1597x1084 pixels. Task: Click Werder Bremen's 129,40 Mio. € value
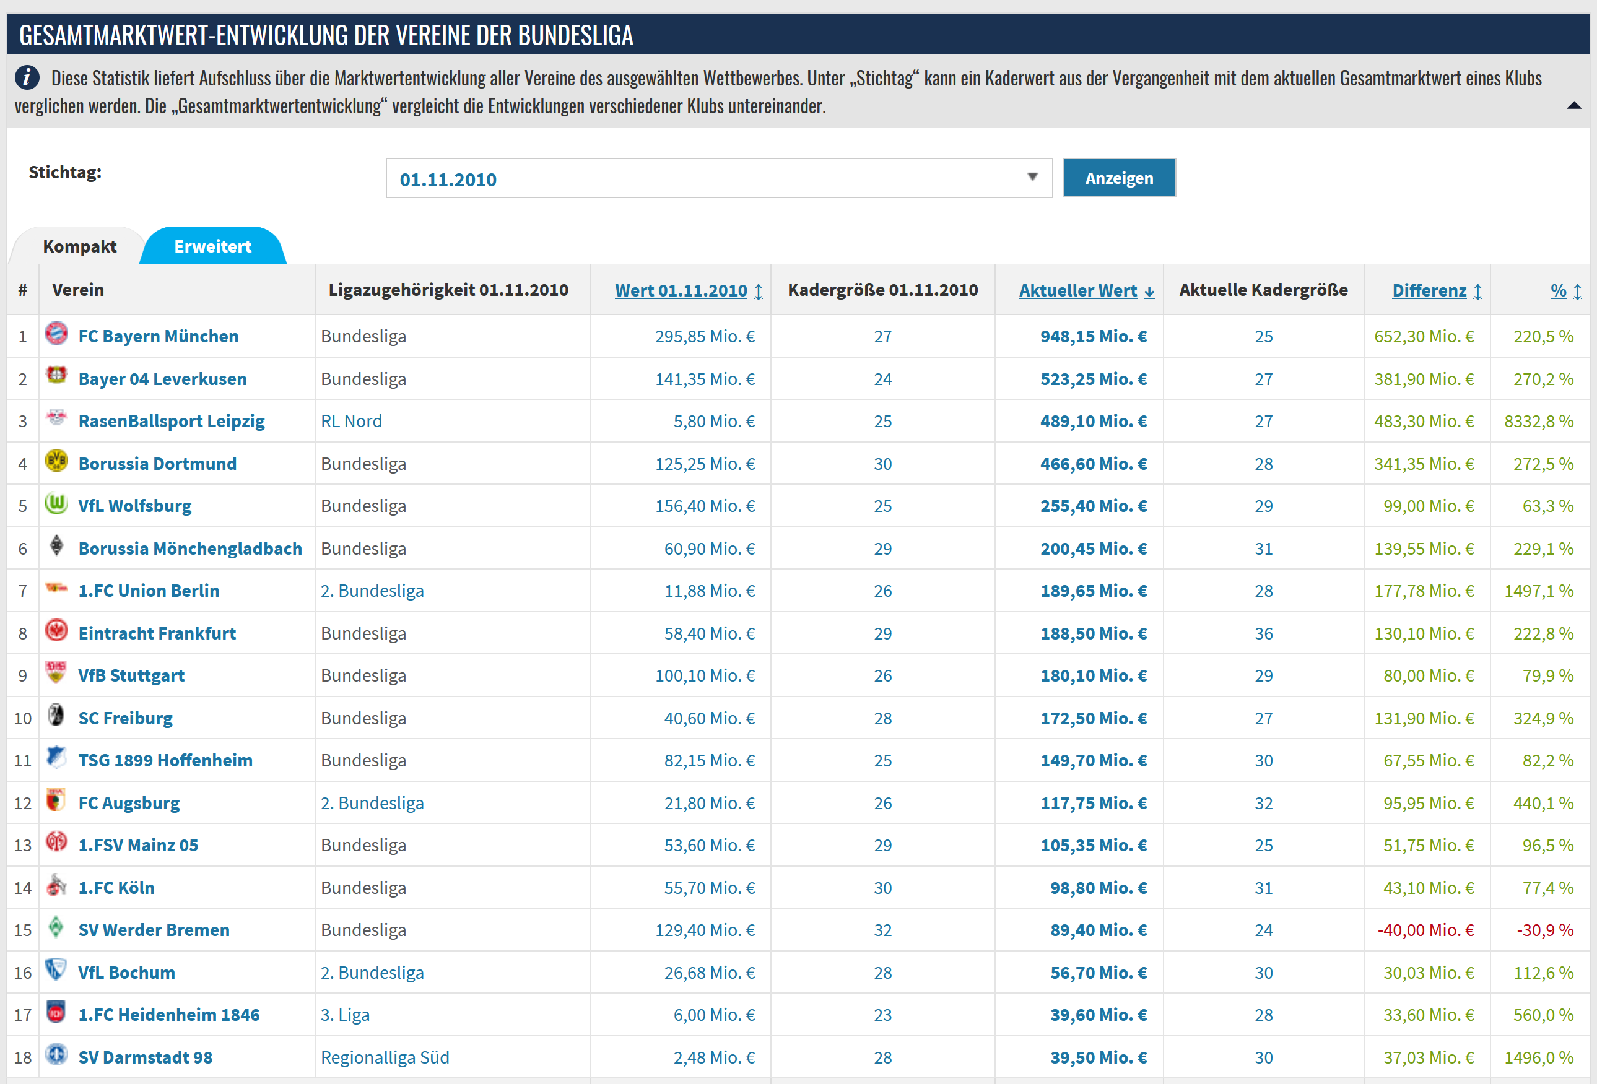(705, 930)
